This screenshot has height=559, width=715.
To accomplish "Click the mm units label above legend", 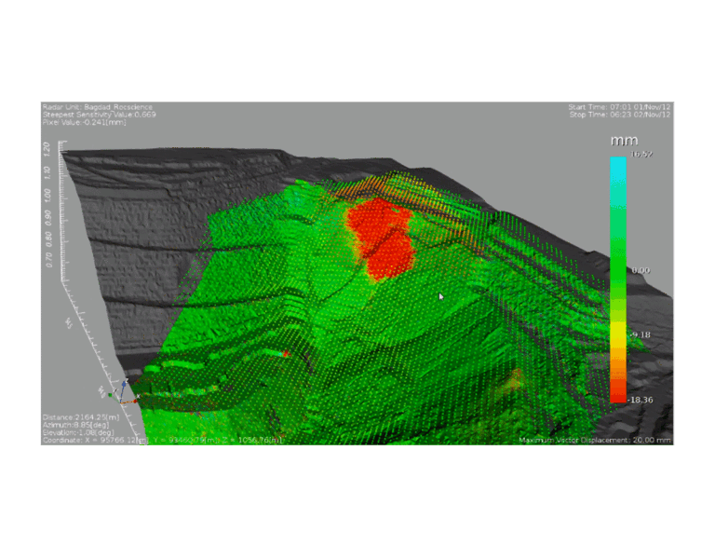I will click(620, 140).
